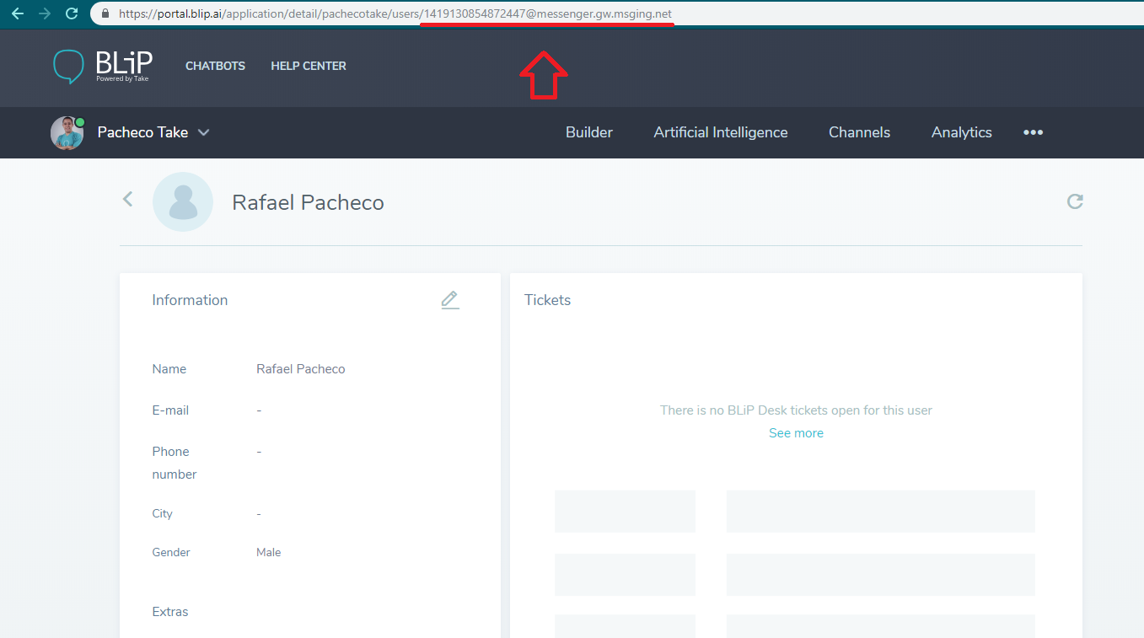This screenshot has height=638, width=1144.
Task: Click the refresh icon beside Rafael Pacheco
Action: [x=1074, y=201]
